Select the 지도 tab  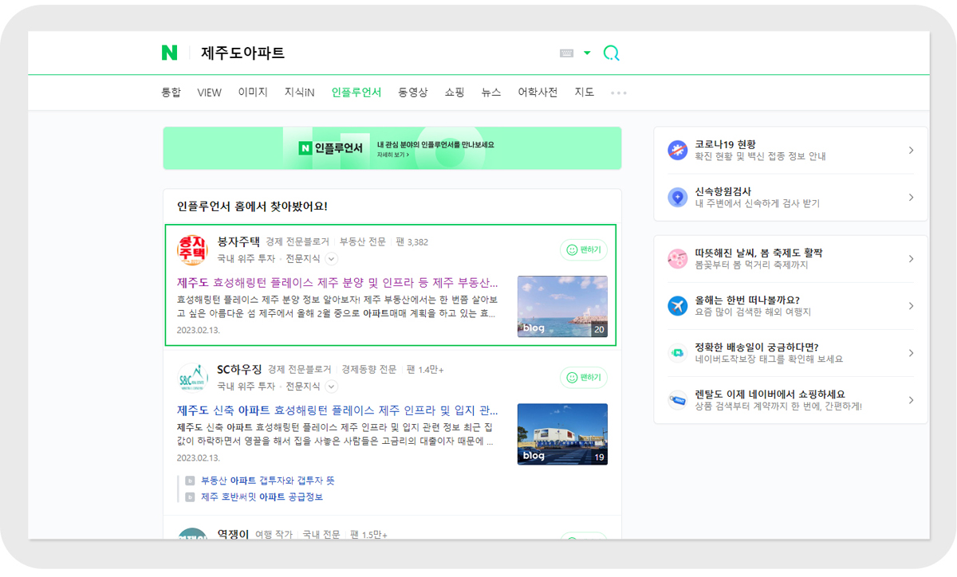click(x=585, y=92)
